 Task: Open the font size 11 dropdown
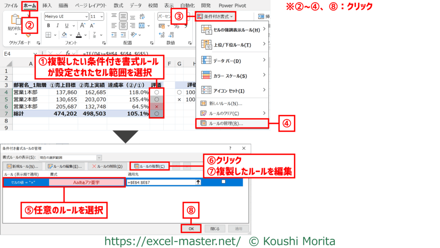(96, 16)
